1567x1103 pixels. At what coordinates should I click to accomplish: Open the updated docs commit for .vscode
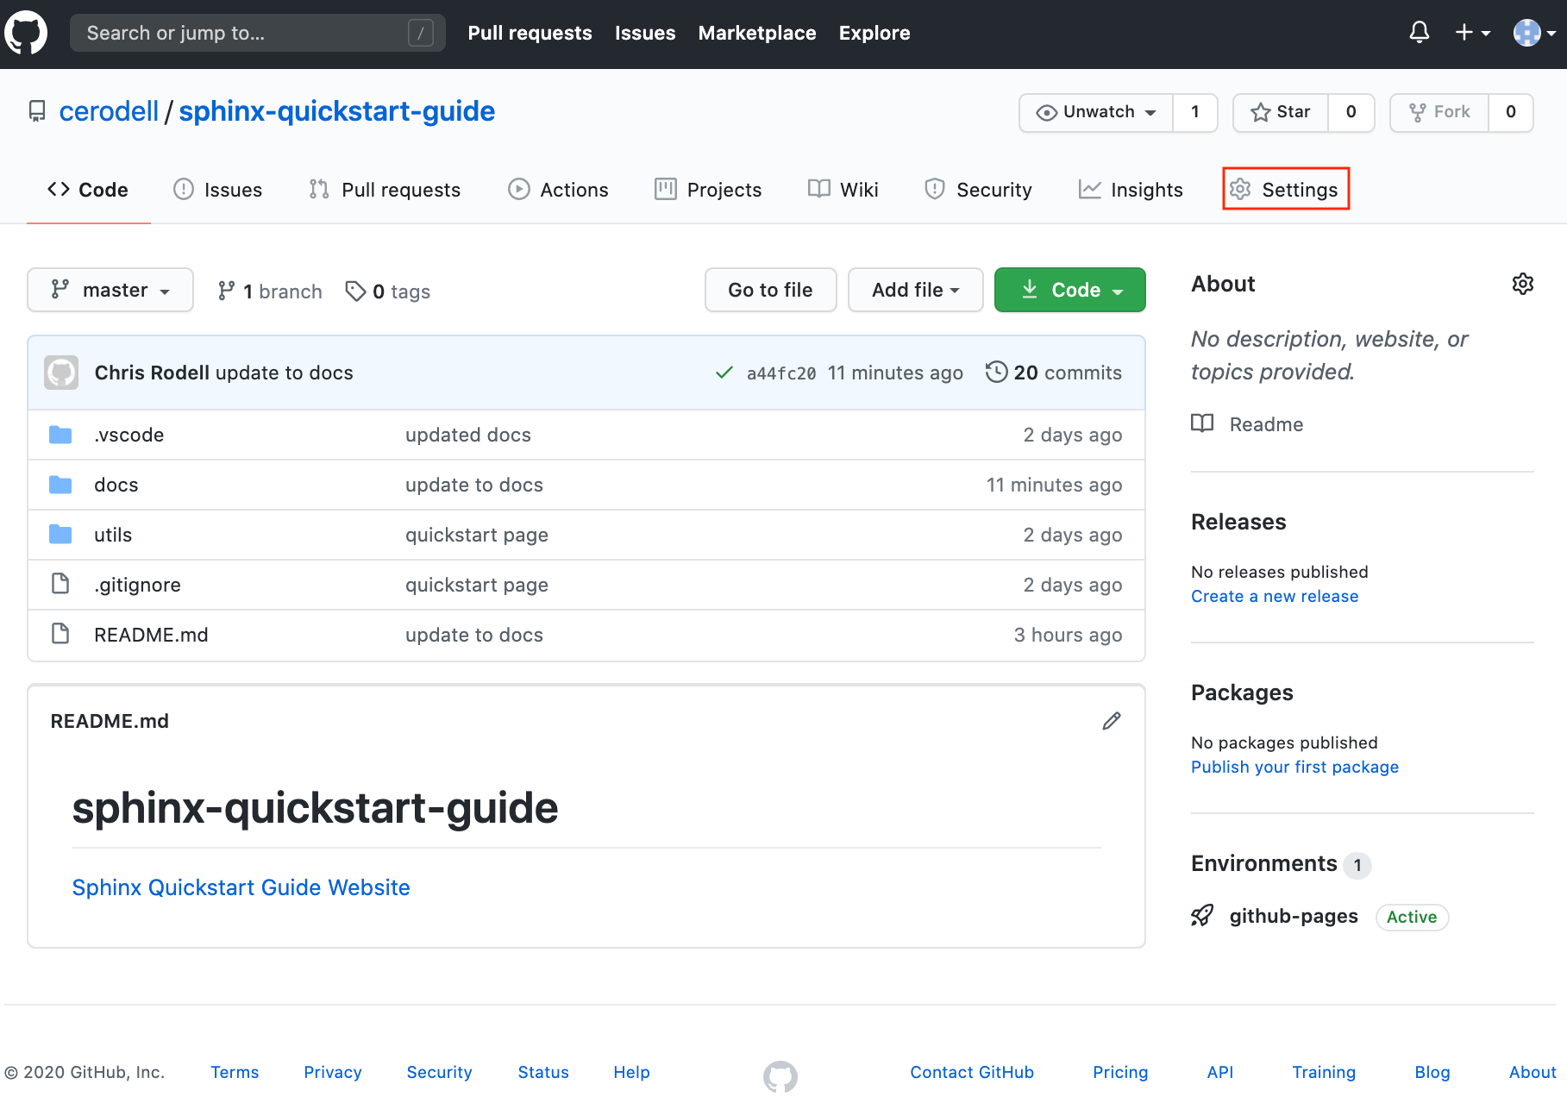(468, 435)
